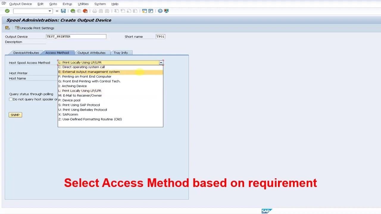
Task: Open the Extras menu
Action: tap(67, 4)
